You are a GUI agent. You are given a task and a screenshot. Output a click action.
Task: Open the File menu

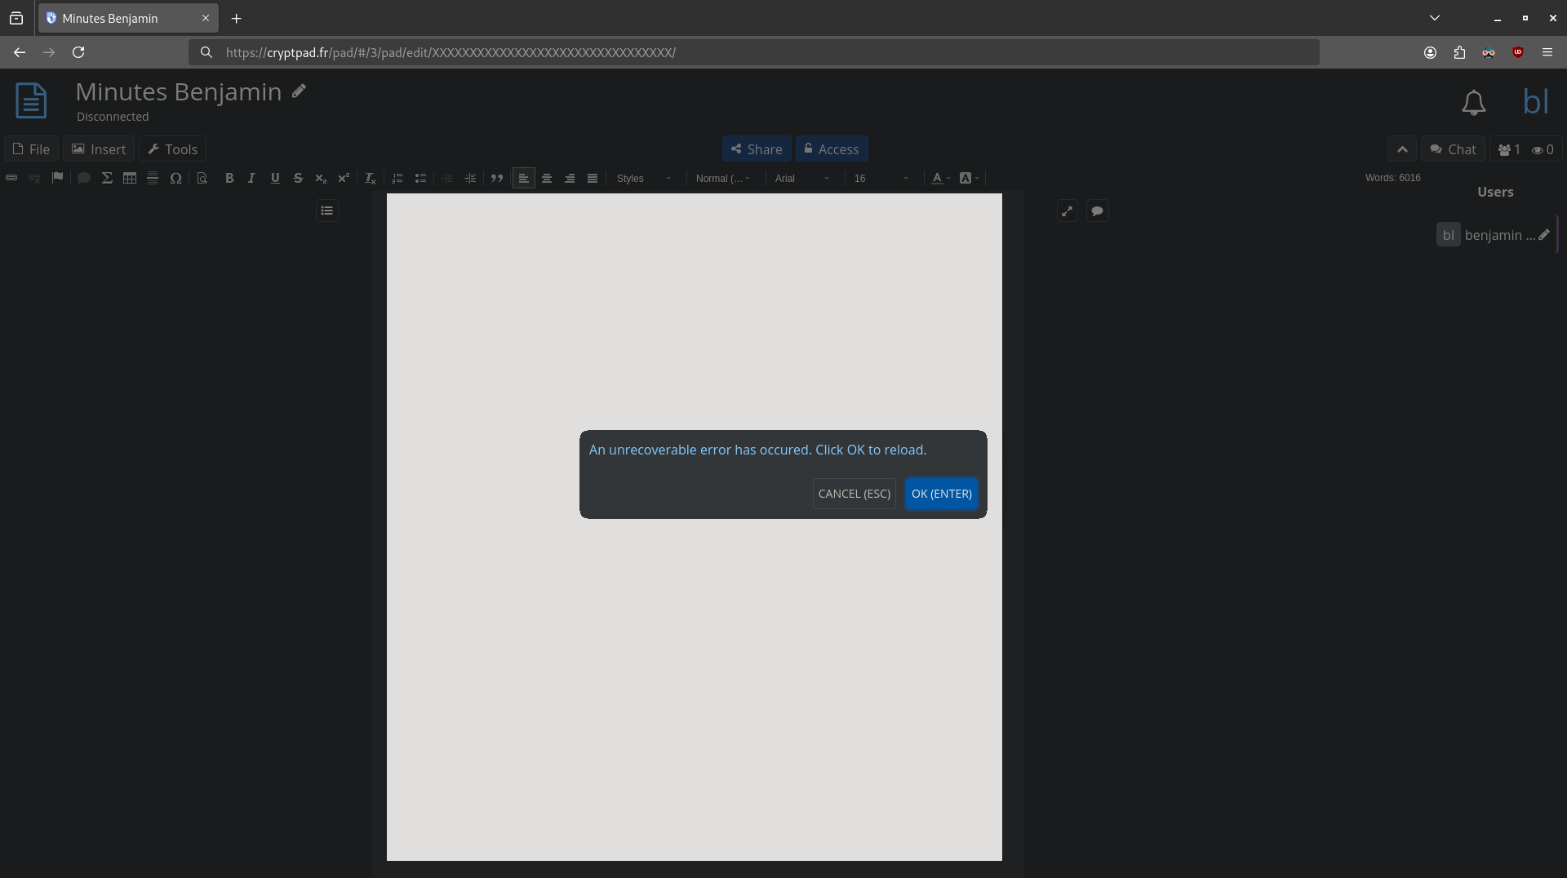(x=31, y=149)
